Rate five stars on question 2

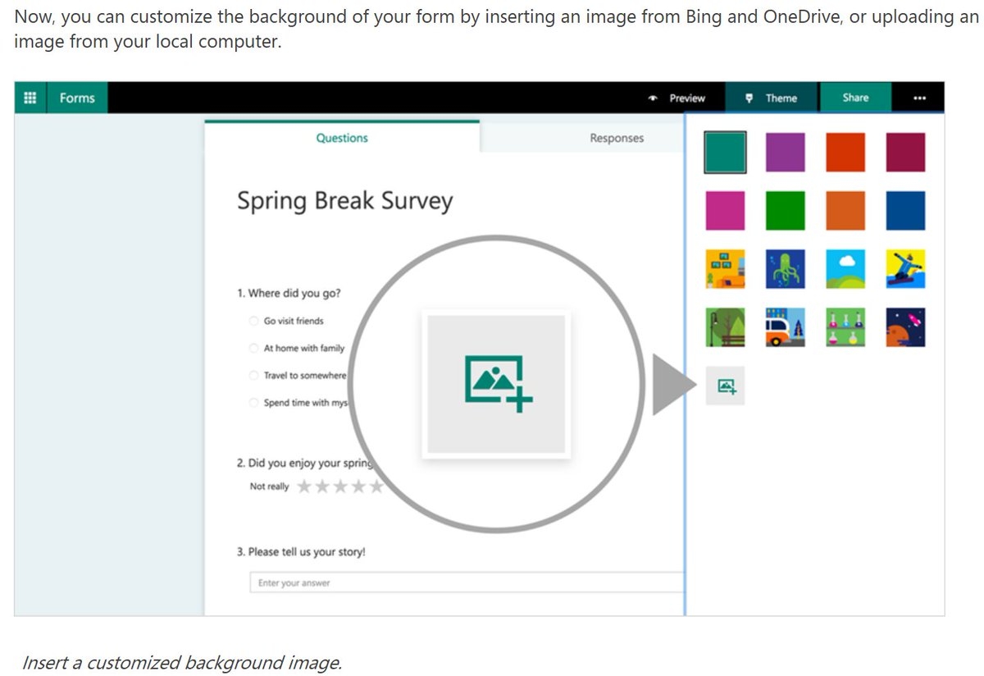coord(376,486)
